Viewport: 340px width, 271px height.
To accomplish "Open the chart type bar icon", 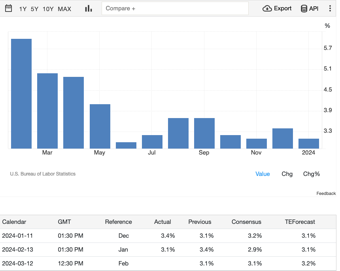I will 89,8.
